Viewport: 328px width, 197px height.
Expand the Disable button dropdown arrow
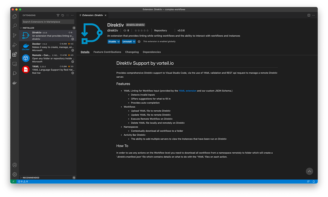click(x=119, y=42)
